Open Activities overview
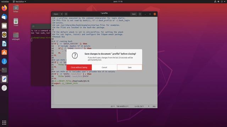Image resolution: width=227 pixels, height=127 pixels. [x=5, y=1]
